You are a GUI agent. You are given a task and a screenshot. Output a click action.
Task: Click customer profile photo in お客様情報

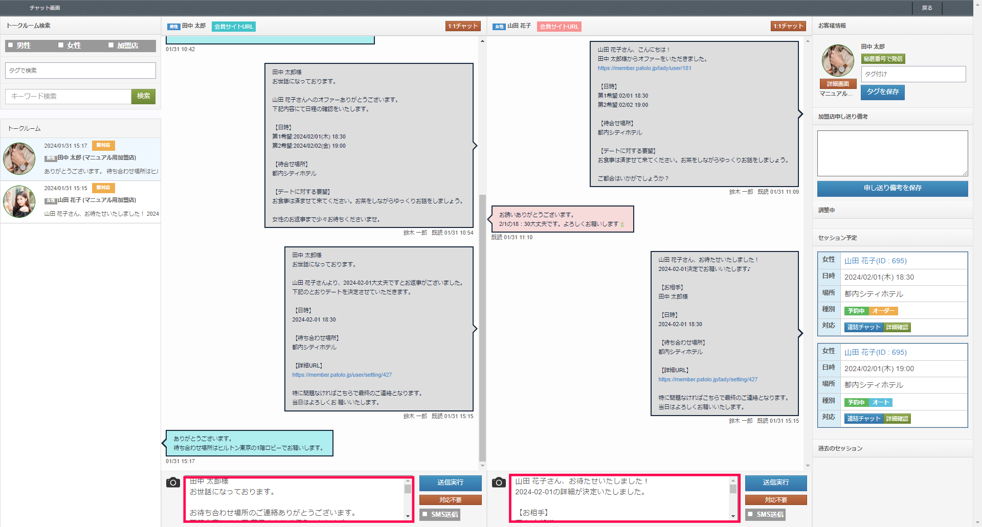point(838,60)
